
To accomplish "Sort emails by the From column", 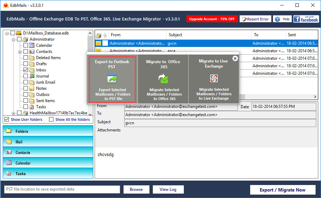I will (137, 35).
